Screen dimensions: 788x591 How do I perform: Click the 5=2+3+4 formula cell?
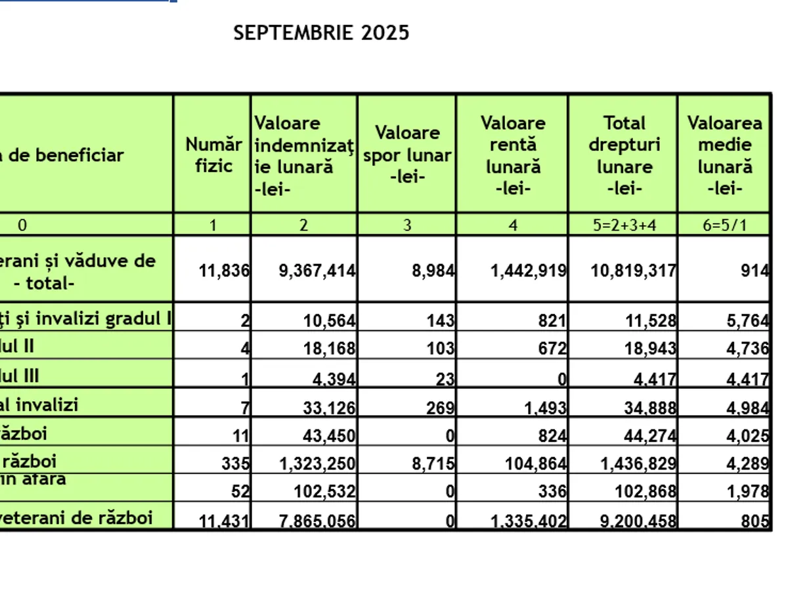click(623, 225)
